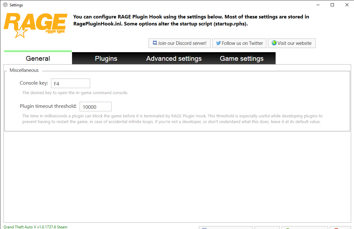Click the in-game command console description text

[75, 93]
